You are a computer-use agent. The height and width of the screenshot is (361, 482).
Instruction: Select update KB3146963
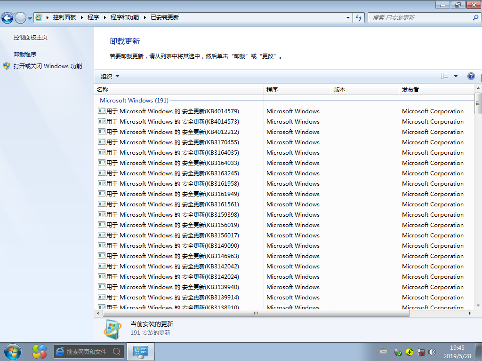click(169, 256)
